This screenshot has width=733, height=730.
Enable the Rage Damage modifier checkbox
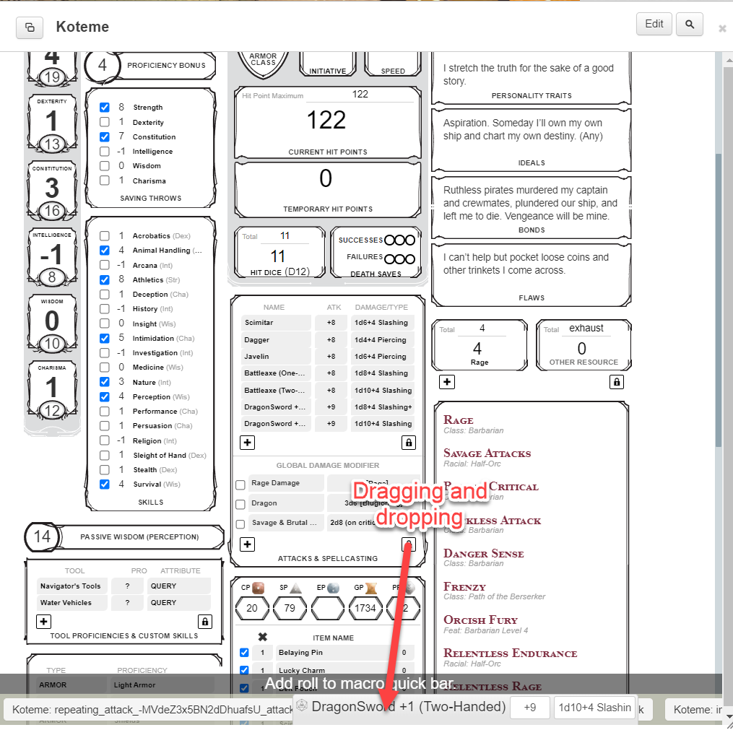[x=240, y=485]
